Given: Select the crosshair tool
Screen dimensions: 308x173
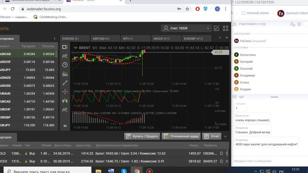Looking at the screenshot, I should 65,92.
